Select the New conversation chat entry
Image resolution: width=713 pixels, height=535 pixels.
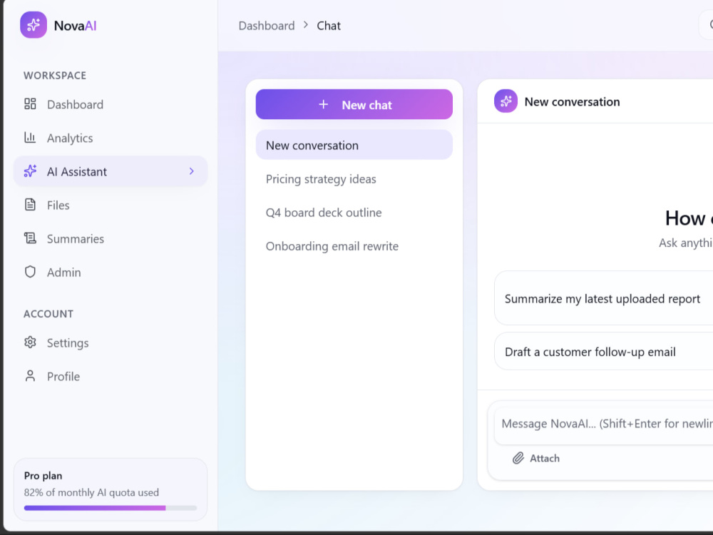coord(354,145)
